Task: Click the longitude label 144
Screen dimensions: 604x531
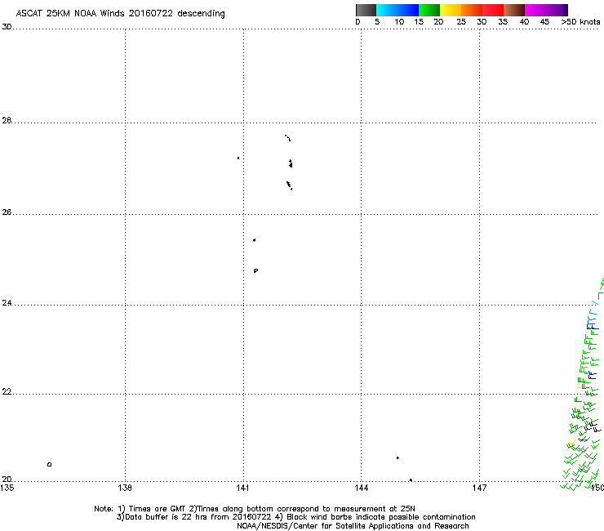Action: pyautogui.click(x=361, y=488)
